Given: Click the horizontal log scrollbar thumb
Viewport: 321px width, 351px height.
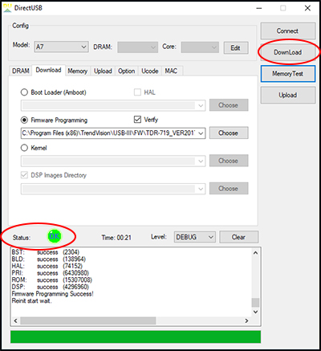Looking at the screenshot, I should click(x=88, y=320).
